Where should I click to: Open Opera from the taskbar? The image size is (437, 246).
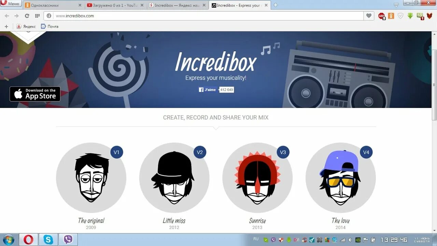28,240
